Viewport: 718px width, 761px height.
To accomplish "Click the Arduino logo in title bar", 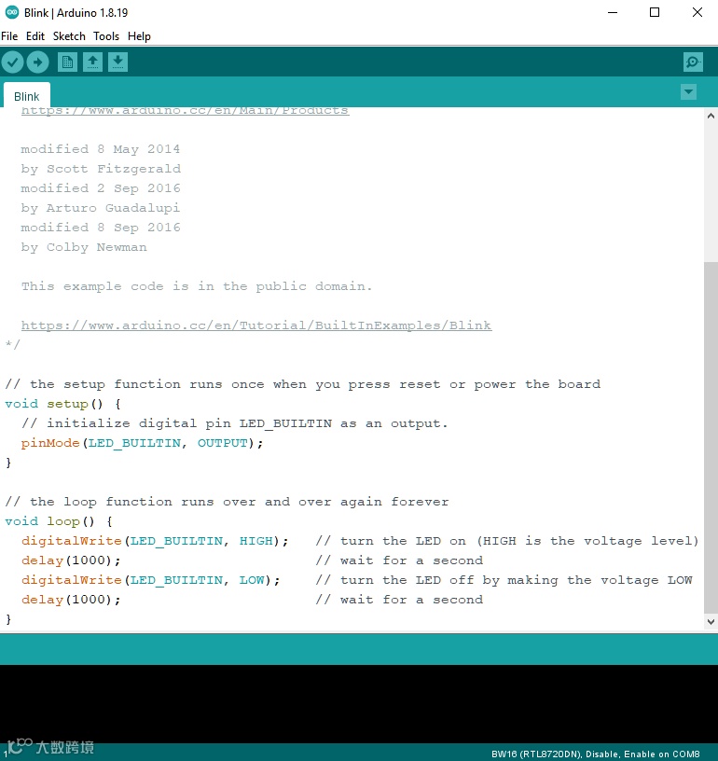I will [11, 13].
